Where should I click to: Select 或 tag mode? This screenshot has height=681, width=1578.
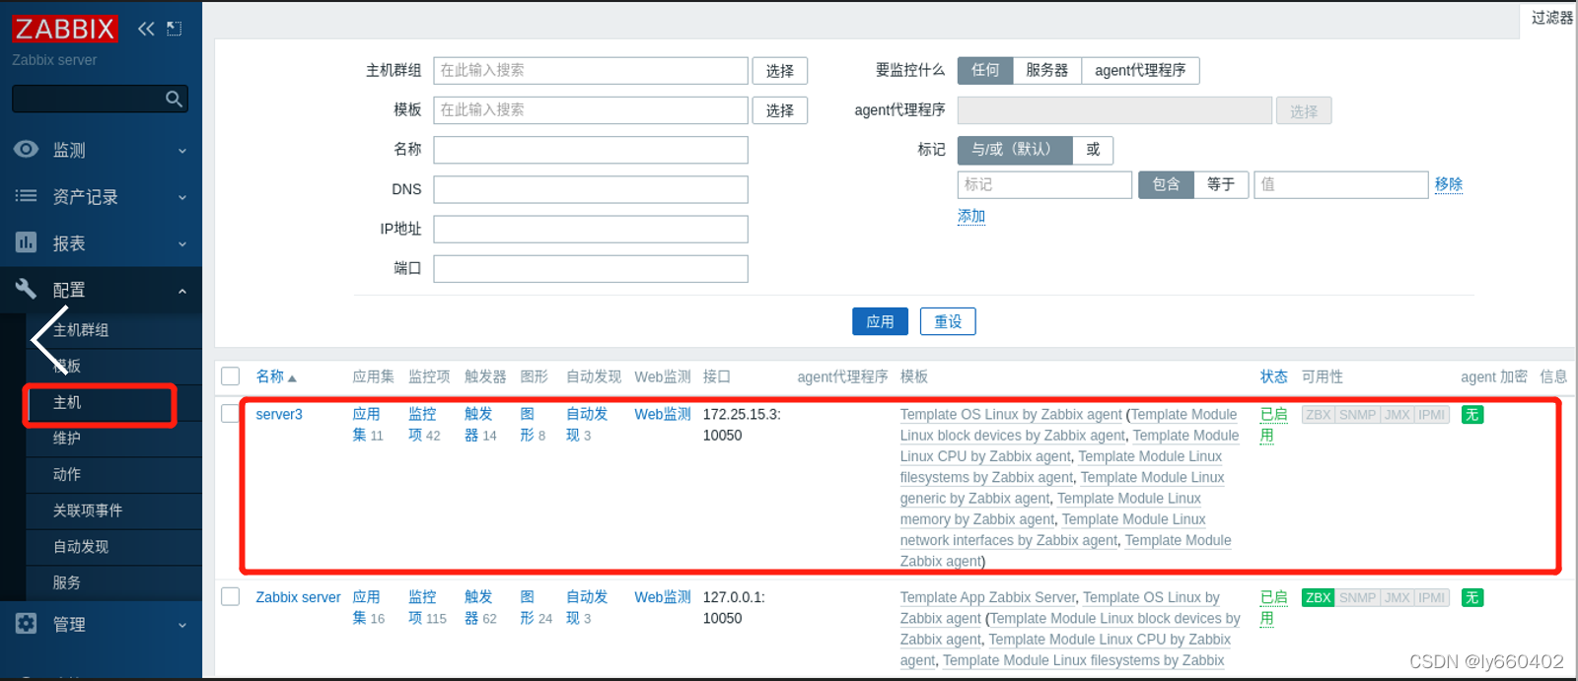1093,150
